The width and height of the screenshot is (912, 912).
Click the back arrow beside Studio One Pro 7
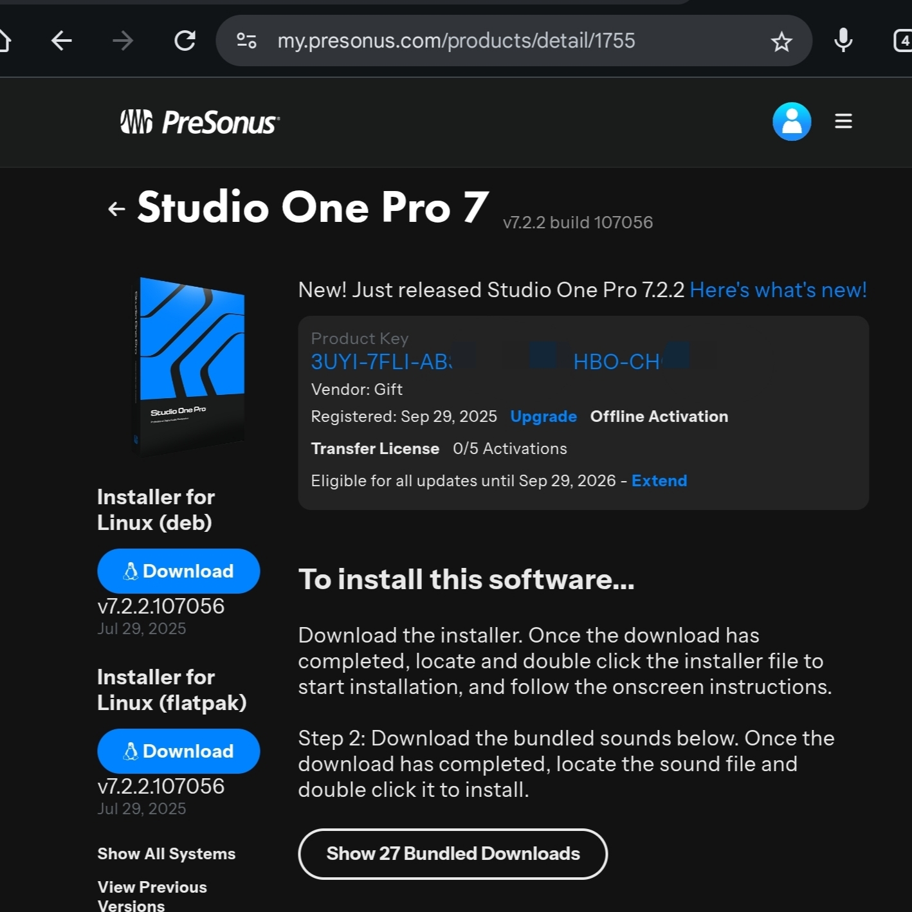click(116, 208)
